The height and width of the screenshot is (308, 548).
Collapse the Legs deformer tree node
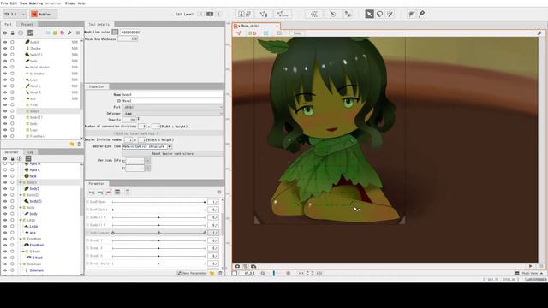(x=21, y=220)
